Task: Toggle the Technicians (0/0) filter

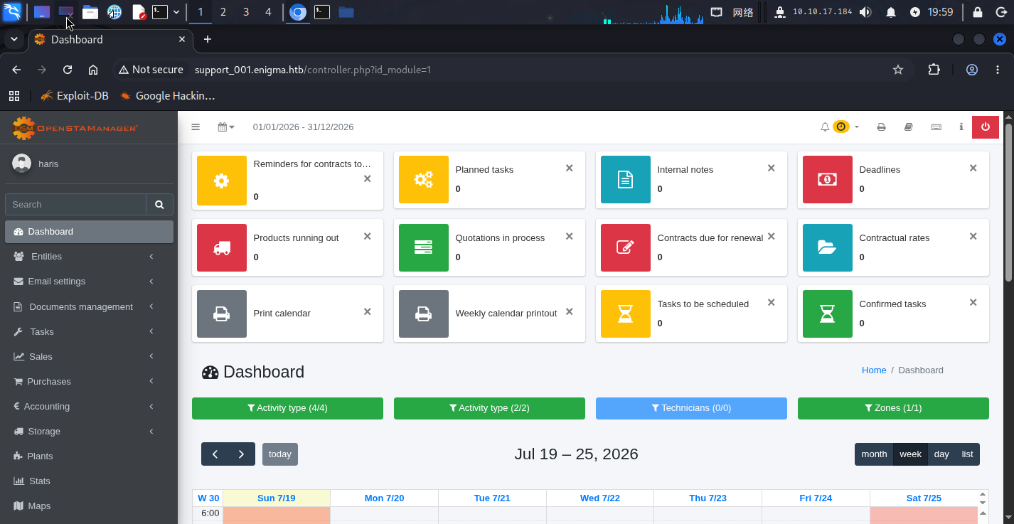Action: pyautogui.click(x=691, y=408)
